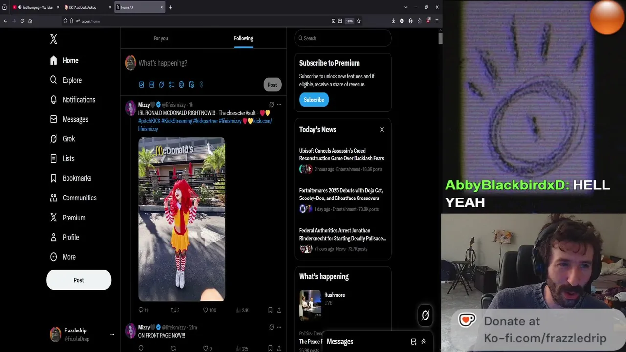Image resolution: width=626 pixels, height=352 pixels.
Task: Switch to the For you tab
Action: click(x=161, y=38)
